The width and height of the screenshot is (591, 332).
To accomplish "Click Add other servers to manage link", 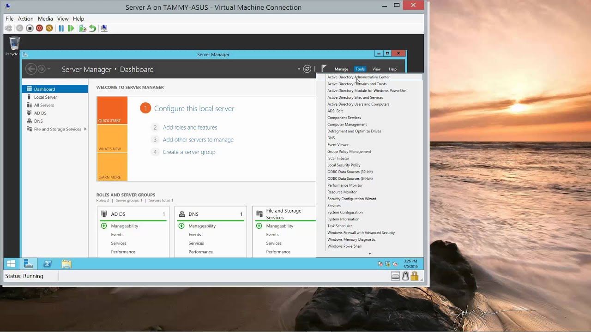I will coord(198,140).
